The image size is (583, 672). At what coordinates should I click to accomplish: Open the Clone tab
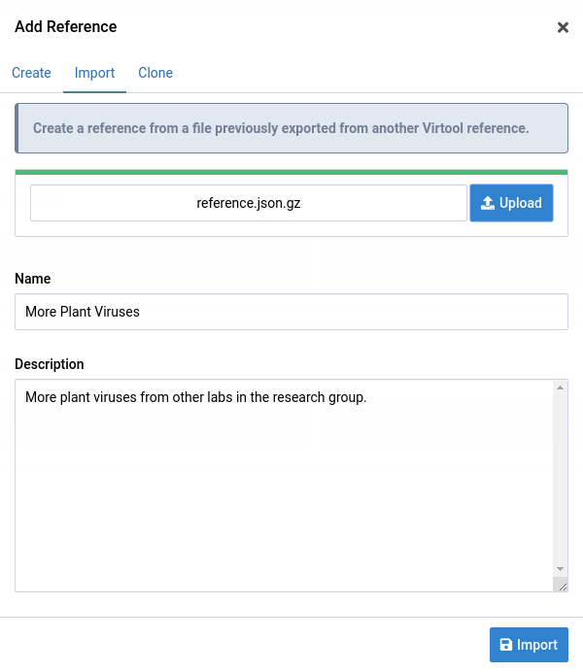(x=155, y=73)
